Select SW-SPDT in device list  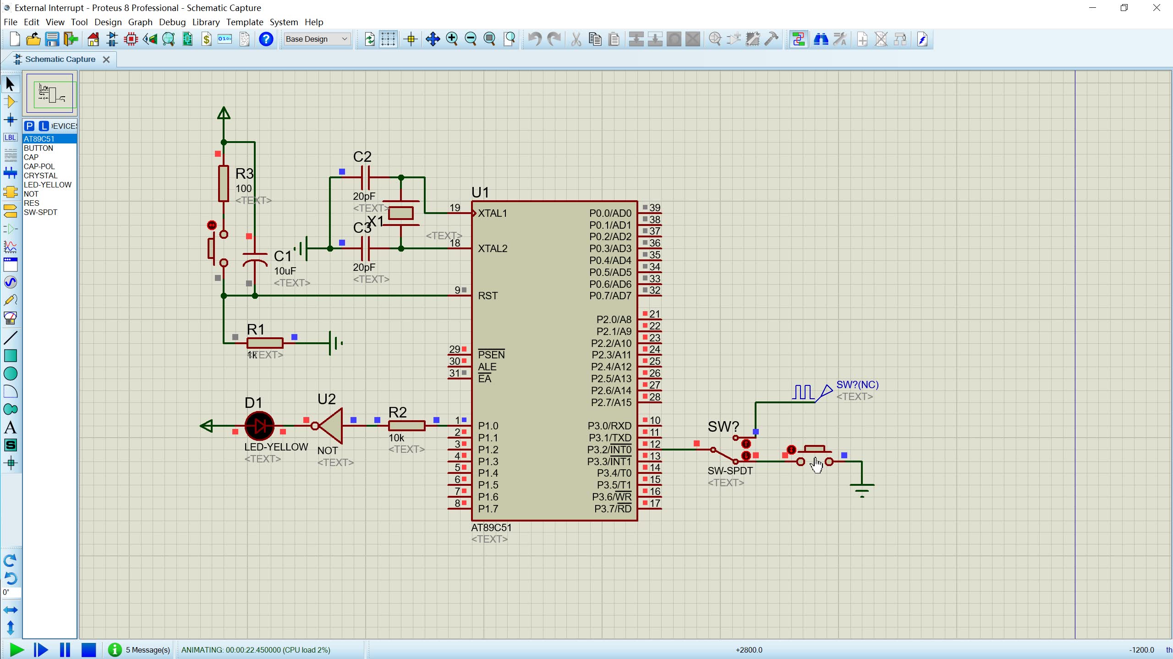point(49,212)
